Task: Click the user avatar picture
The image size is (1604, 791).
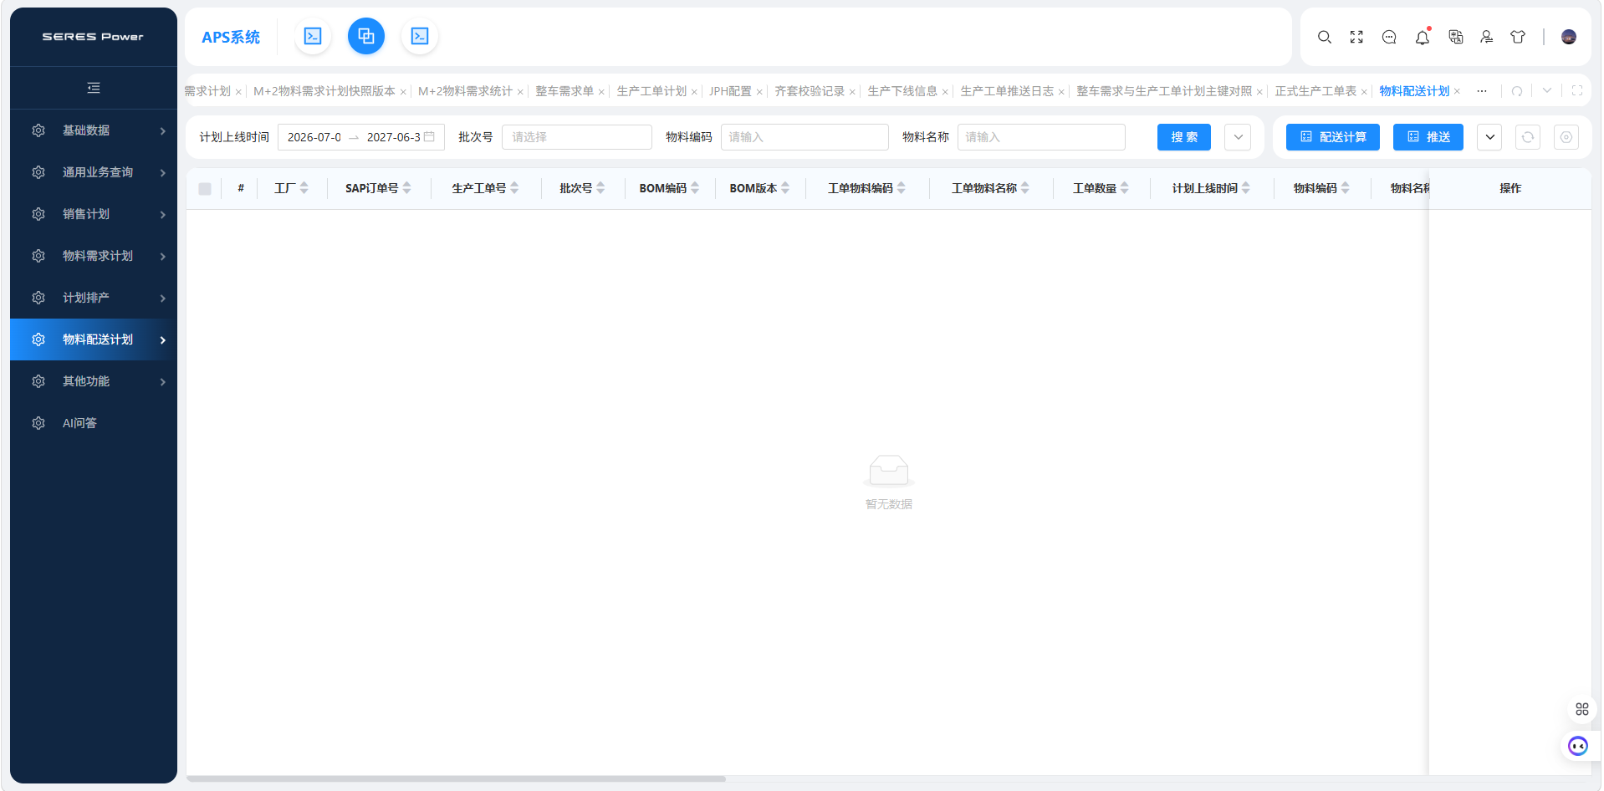Action: click(1569, 37)
